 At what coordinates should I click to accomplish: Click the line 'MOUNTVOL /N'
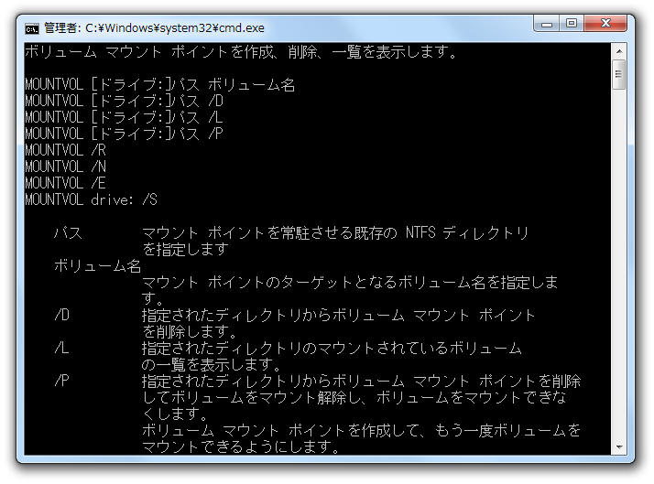(65, 167)
